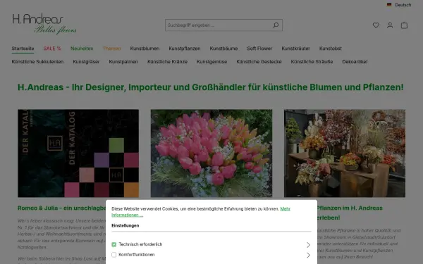Image resolution: width=423 pixels, height=264 pixels.
Task: Open the Der Katalog teaser image
Action: click(x=78, y=153)
